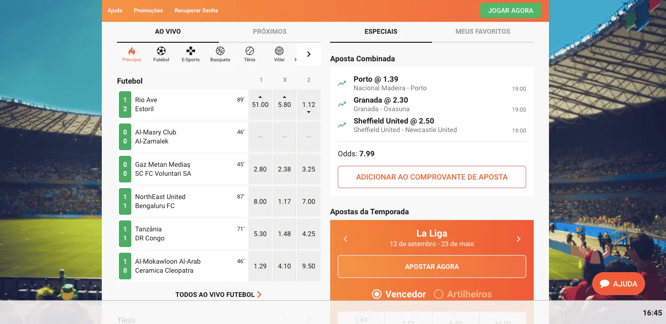Select draw odds 1.48 for Tanzânia match

pos(284,234)
